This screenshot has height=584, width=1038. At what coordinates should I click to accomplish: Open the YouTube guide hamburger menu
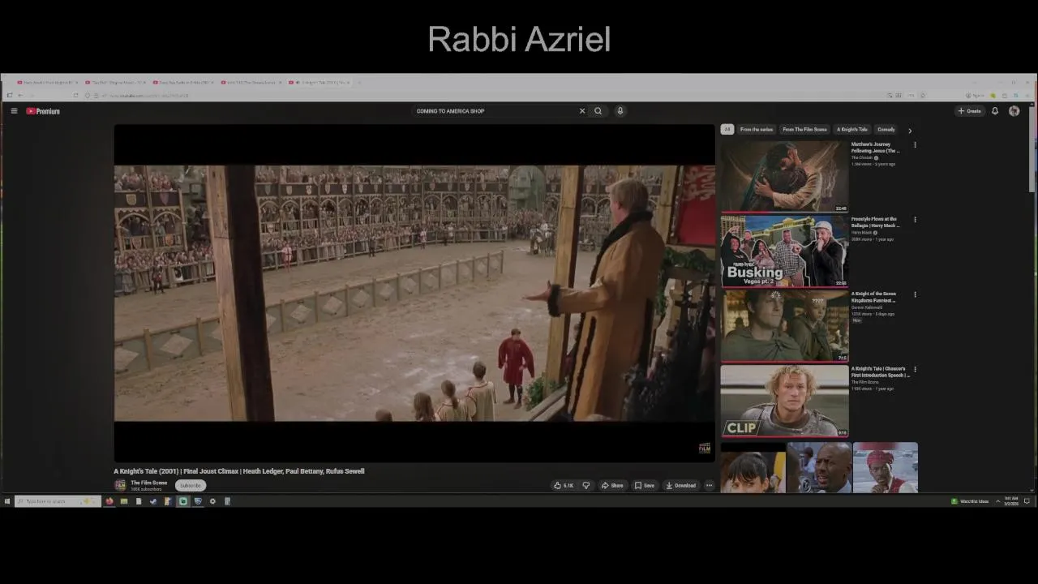(x=14, y=111)
